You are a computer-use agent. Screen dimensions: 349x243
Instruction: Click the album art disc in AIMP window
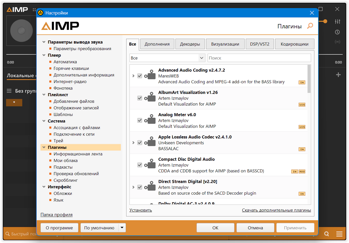pos(21,31)
